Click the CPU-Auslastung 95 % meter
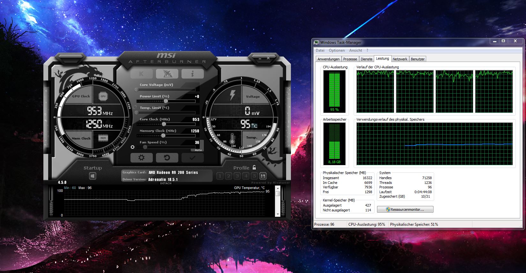The image size is (526, 273). (x=334, y=91)
